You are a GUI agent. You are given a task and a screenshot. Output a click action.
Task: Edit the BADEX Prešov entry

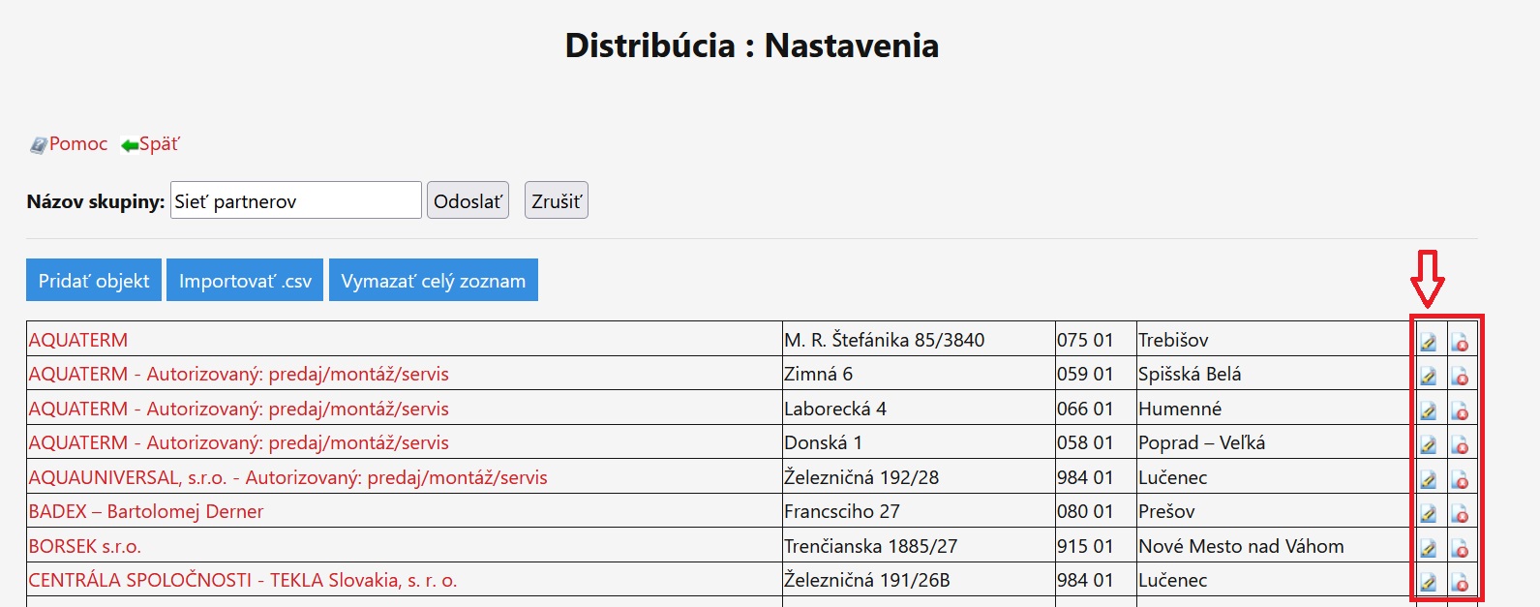1428,513
